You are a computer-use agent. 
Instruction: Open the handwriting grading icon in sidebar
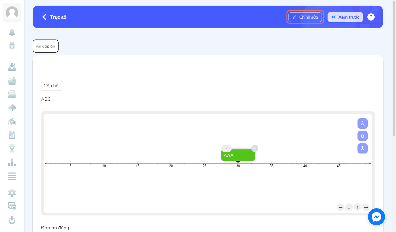12,121
